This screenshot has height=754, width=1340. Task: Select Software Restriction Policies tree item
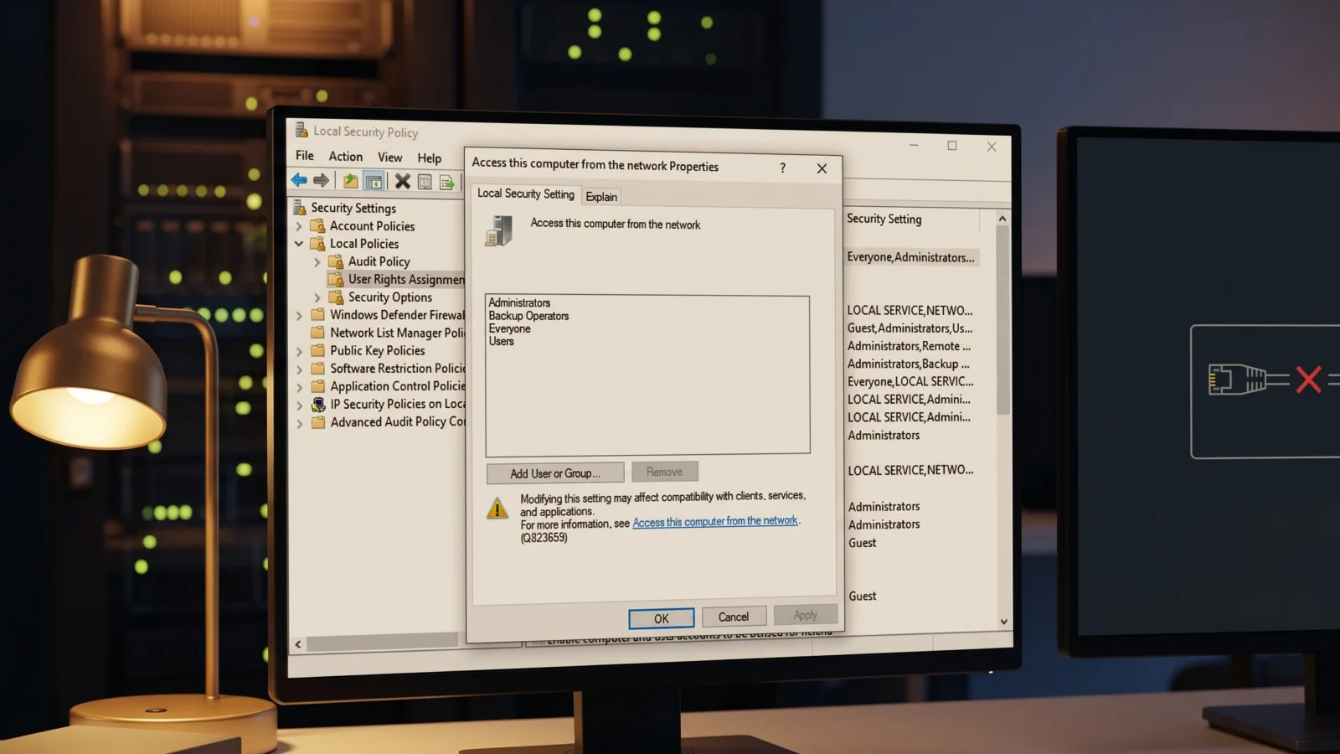point(397,369)
